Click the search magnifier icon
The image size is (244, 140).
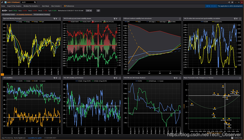pyautogui.click(x=35, y=2)
